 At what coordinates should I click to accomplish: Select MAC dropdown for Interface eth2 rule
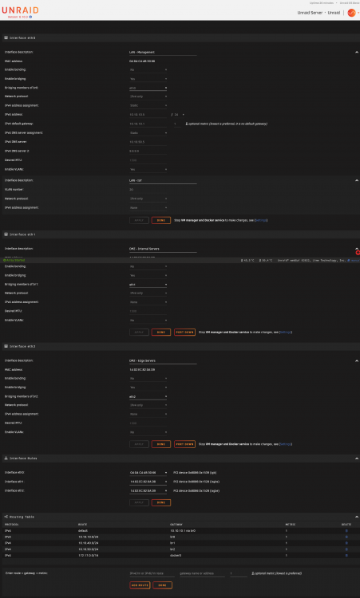pyautogui.click(x=148, y=491)
